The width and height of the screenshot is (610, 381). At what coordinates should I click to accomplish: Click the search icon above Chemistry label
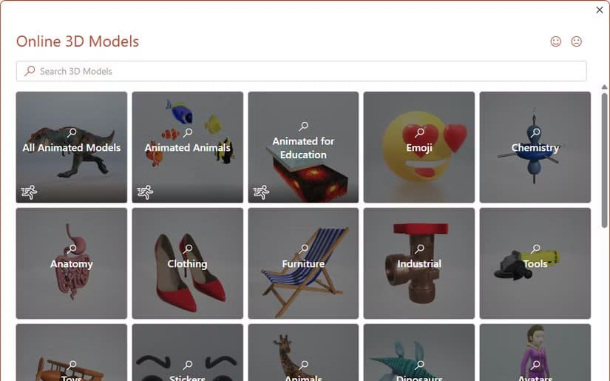point(535,132)
